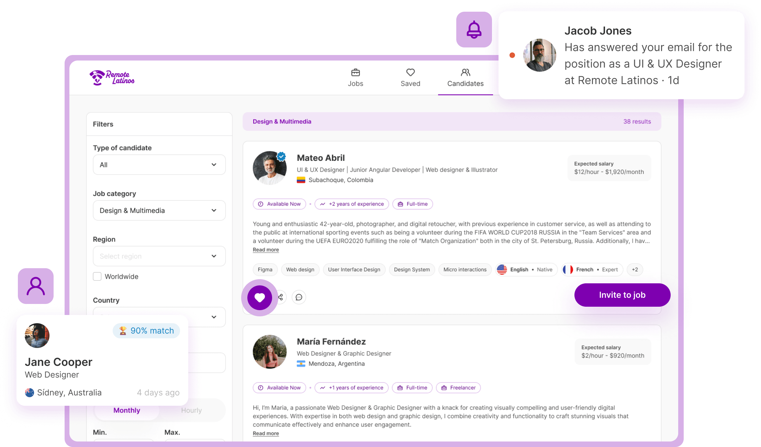Enable the Worldwide checkbox
The width and height of the screenshot is (761, 447).
[97, 276]
